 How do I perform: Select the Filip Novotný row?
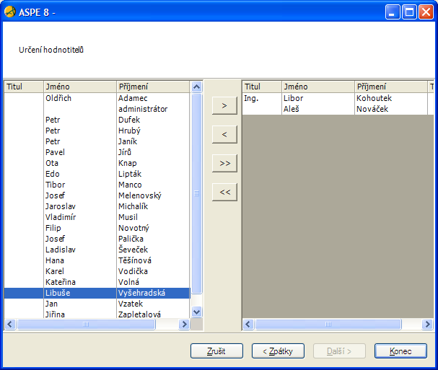(x=97, y=228)
